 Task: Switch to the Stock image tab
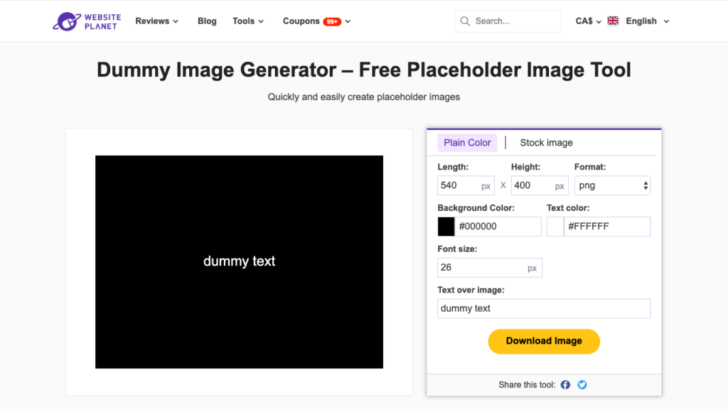[x=546, y=143]
